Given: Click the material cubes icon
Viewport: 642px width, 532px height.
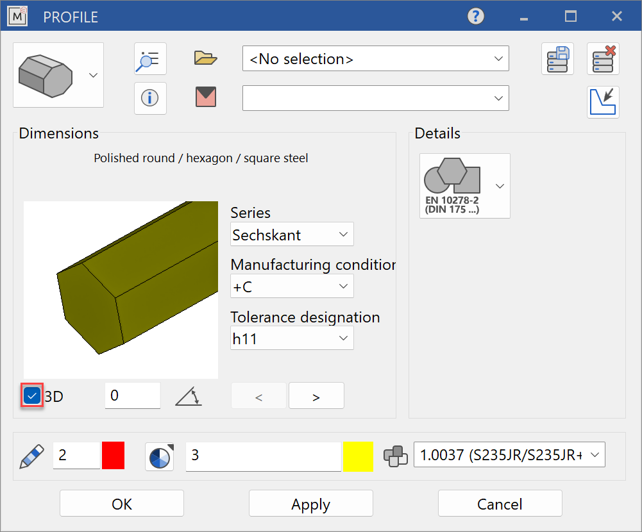Looking at the screenshot, I should point(395,456).
